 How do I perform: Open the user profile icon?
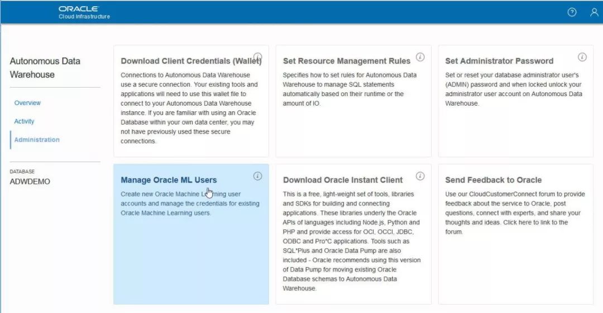pos(594,12)
